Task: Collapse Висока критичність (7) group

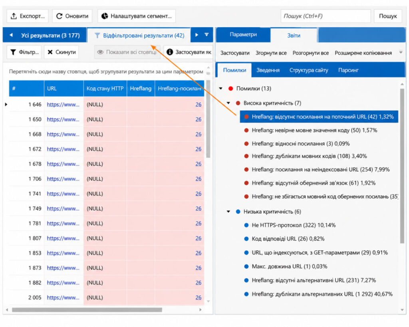Action: (228, 103)
